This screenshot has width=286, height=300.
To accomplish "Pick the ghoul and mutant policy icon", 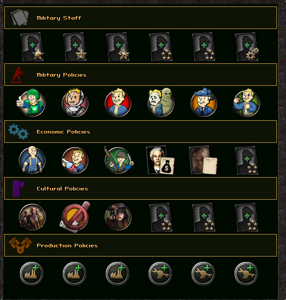I will click(x=161, y=102).
